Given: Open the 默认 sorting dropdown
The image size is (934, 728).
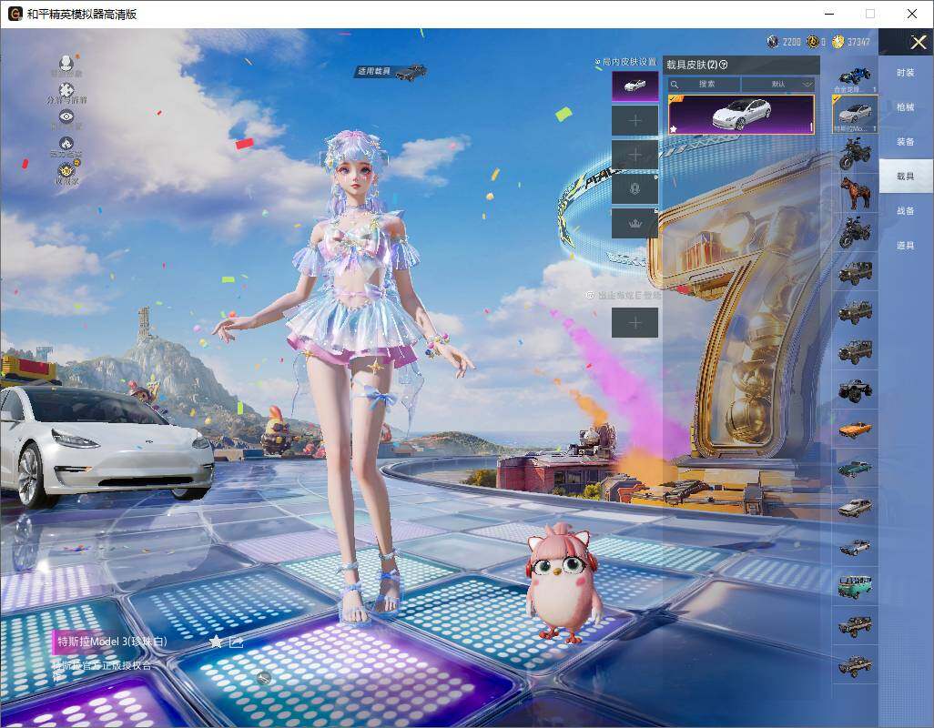Looking at the screenshot, I should [x=778, y=84].
